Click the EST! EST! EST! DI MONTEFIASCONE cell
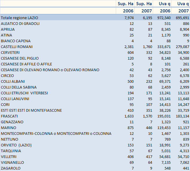 pyautogui.click(x=31, y=111)
